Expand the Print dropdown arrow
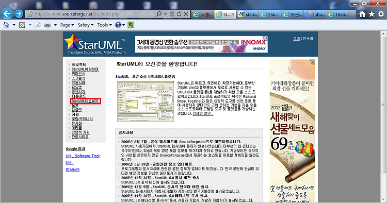 pyautogui.click(x=55, y=25)
